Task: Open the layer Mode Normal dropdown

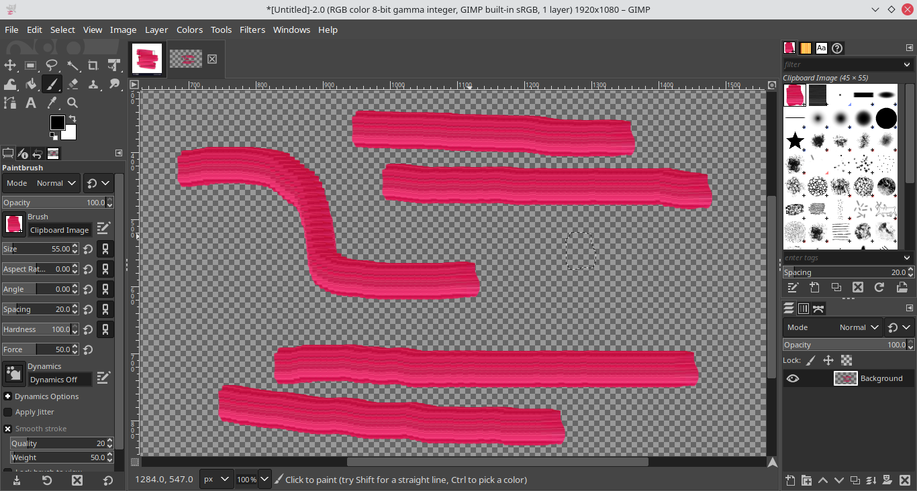Action: pos(832,327)
